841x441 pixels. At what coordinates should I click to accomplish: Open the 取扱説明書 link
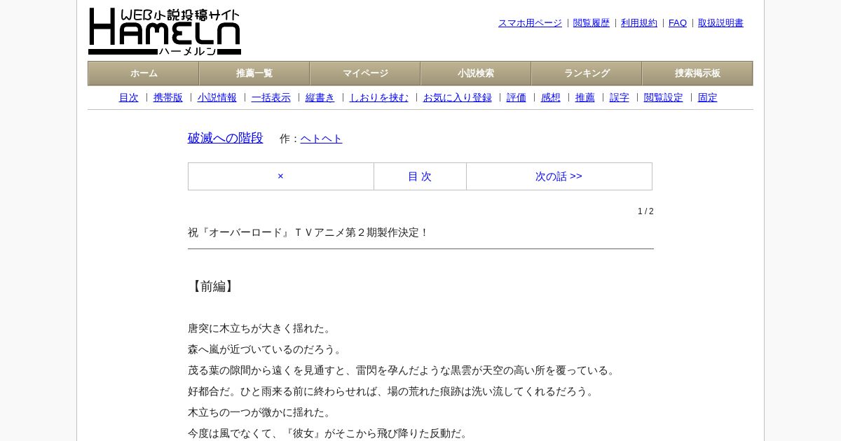pyautogui.click(x=720, y=23)
